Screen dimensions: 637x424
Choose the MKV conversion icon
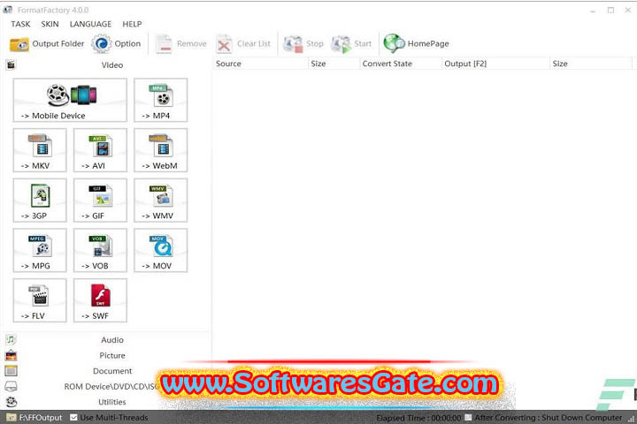coord(40,150)
